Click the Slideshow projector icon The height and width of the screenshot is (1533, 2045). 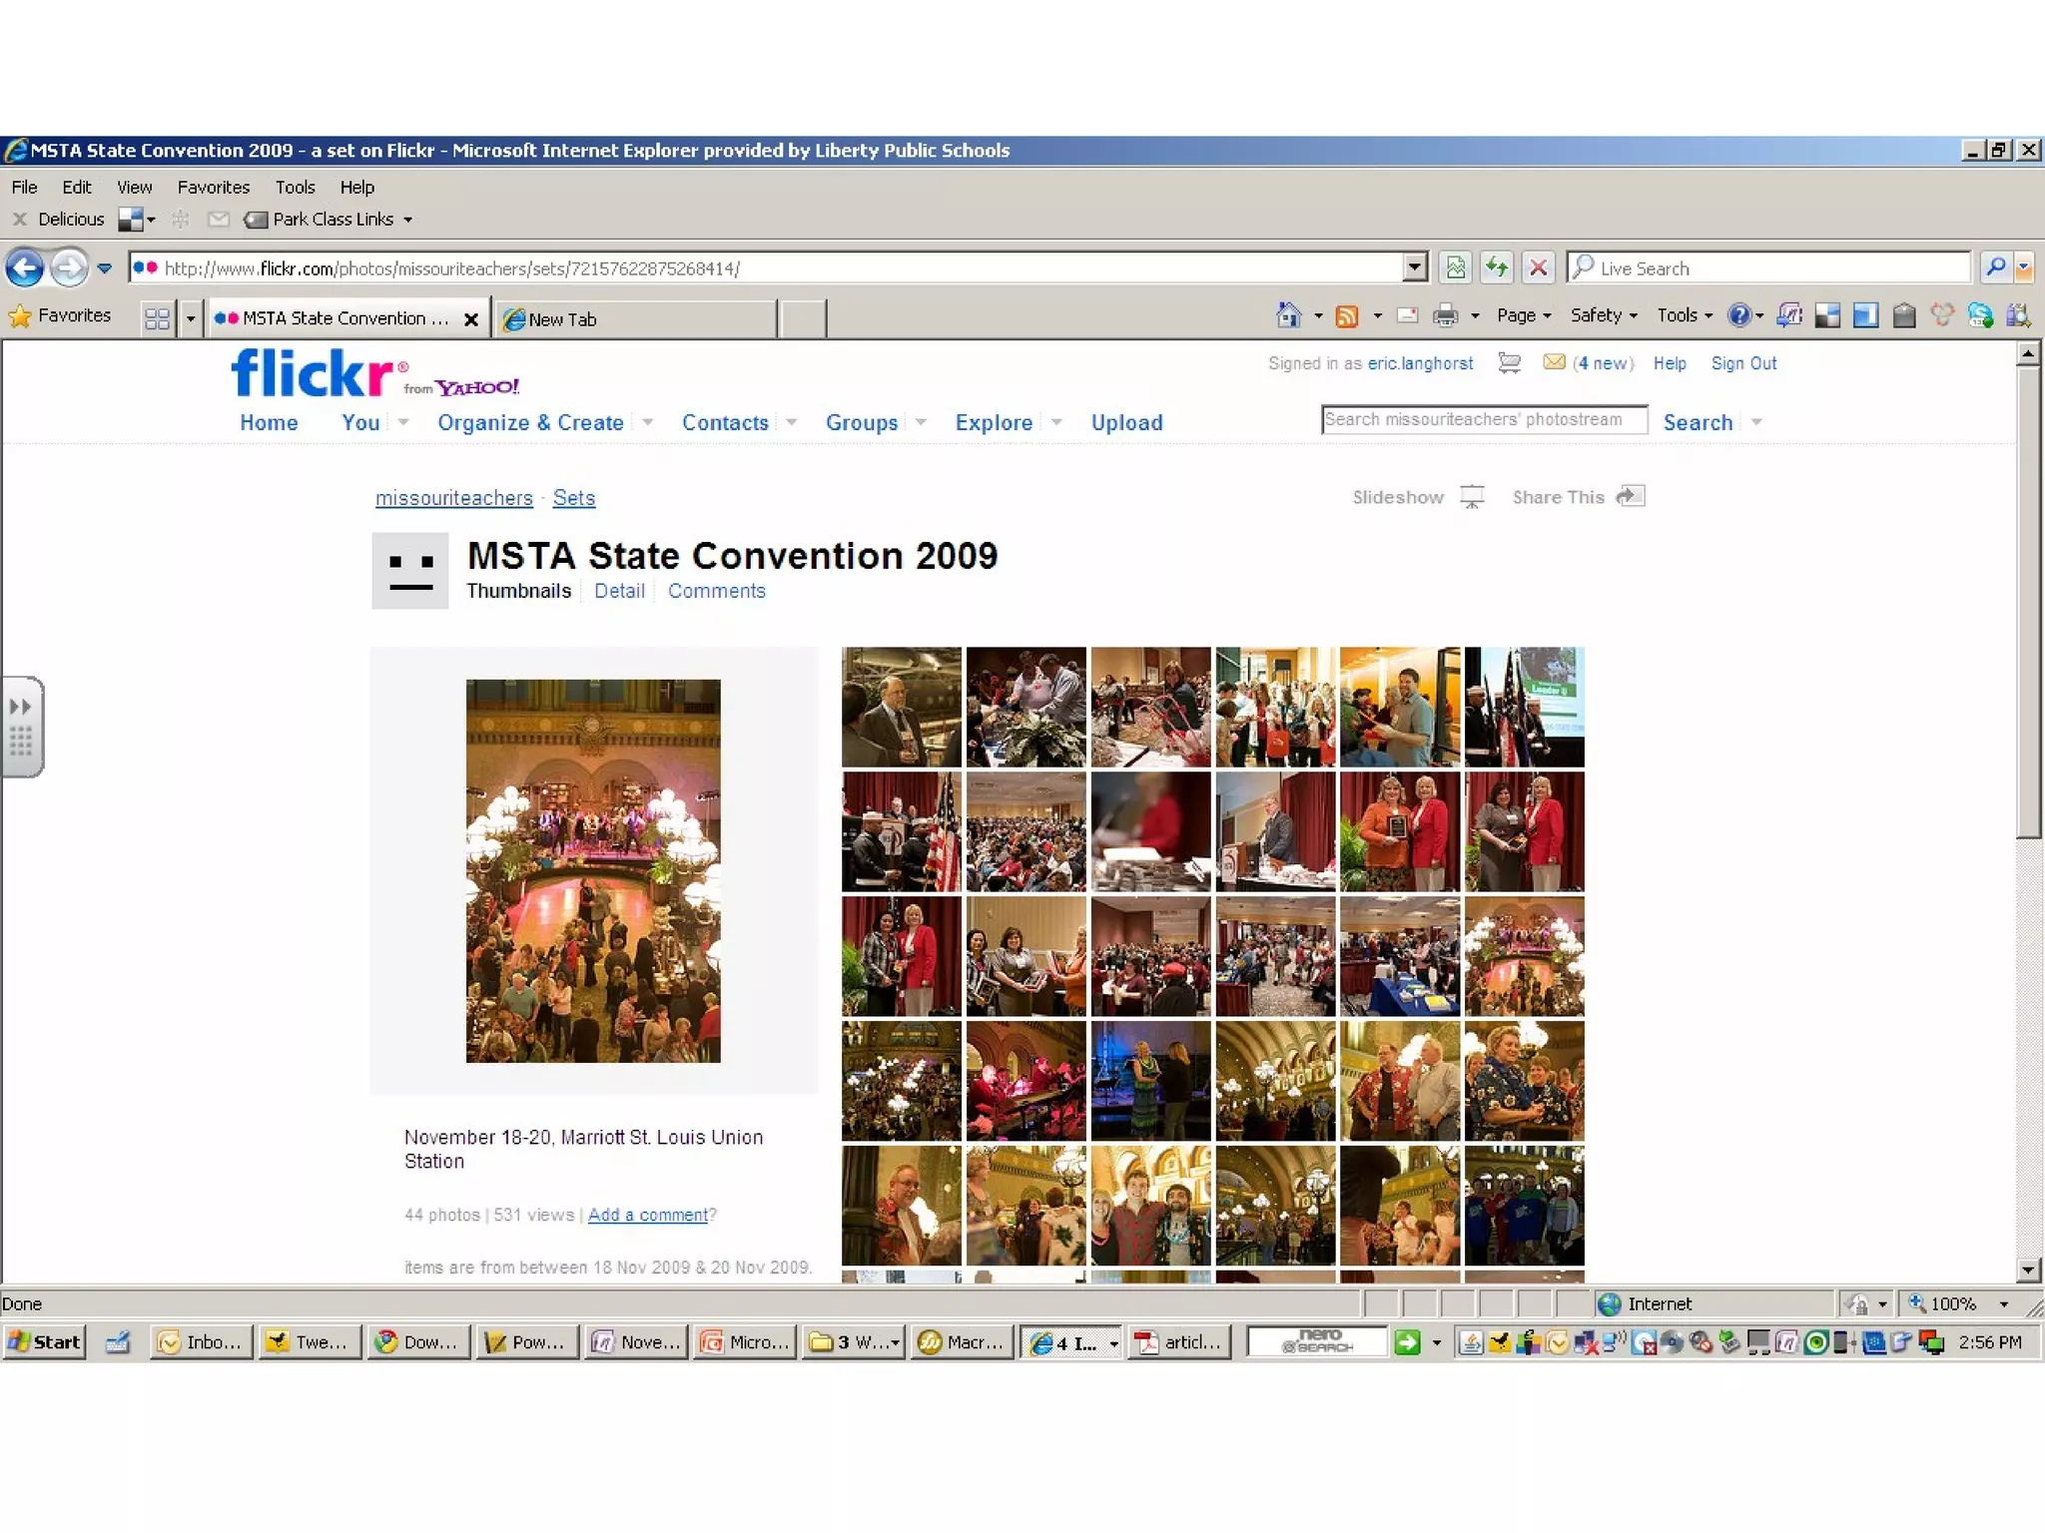click(x=1472, y=497)
